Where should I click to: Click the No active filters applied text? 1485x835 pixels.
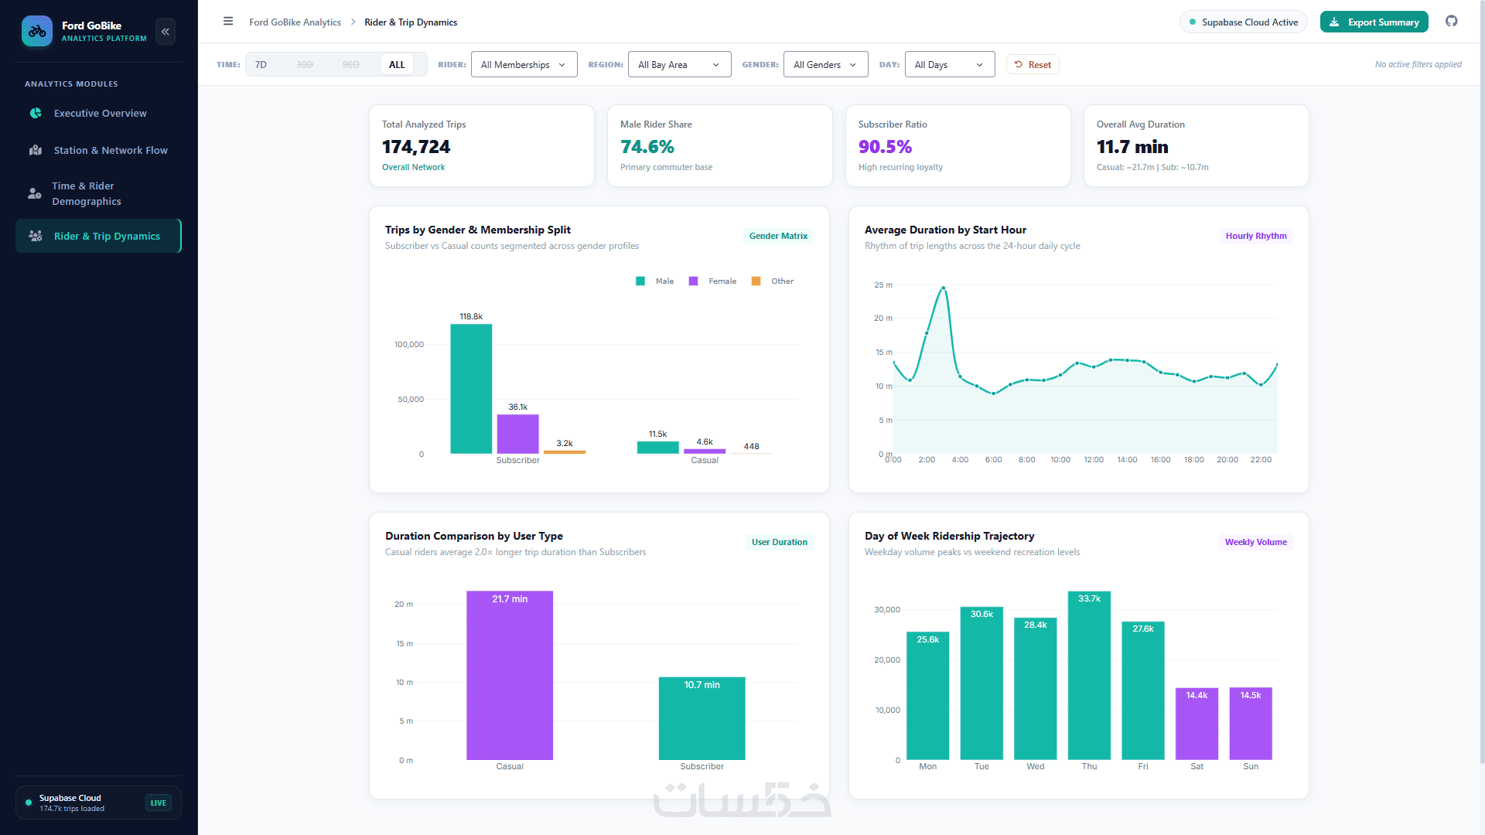1418,65
